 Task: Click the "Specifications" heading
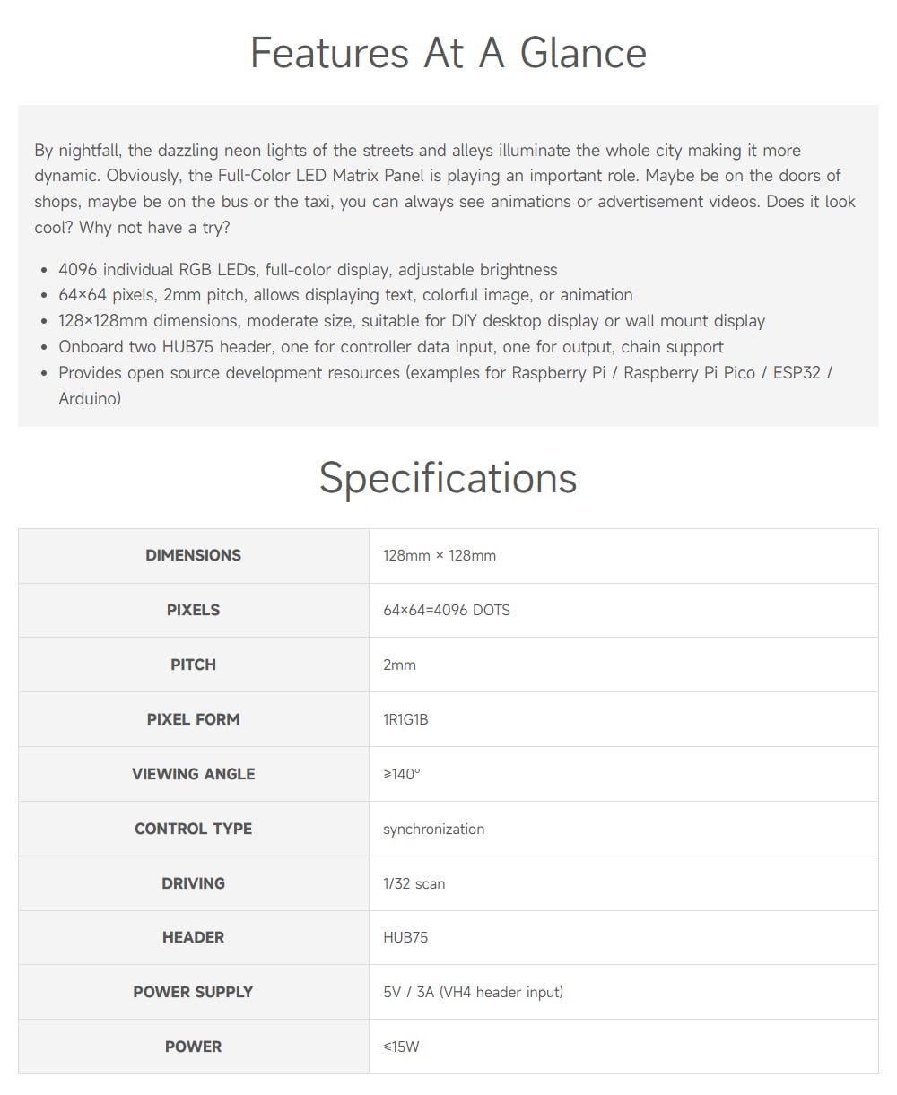pyautogui.click(x=448, y=477)
